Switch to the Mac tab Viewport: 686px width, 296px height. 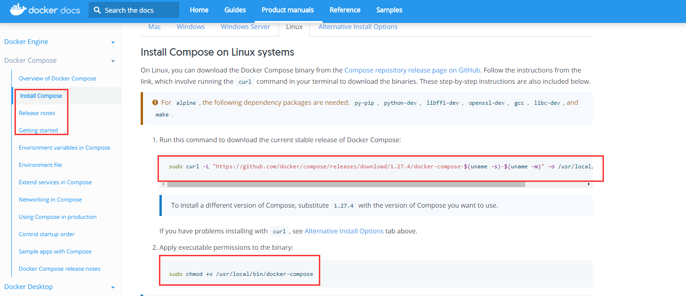click(155, 27)
